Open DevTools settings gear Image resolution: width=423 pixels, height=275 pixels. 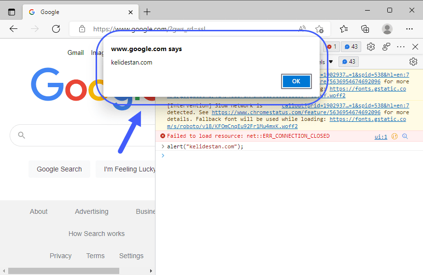coord(371,47)
